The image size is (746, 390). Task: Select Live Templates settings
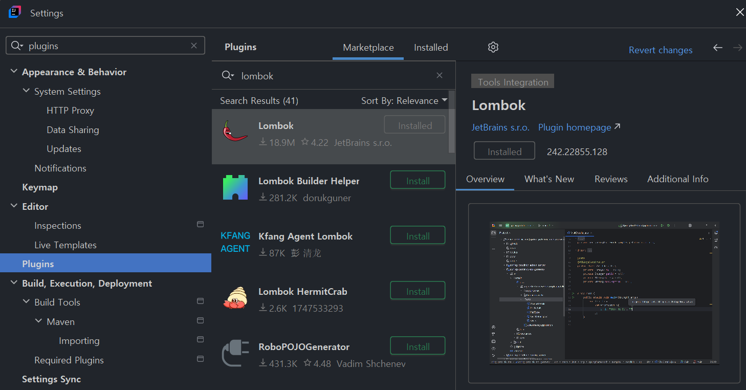tap(65, 245)
